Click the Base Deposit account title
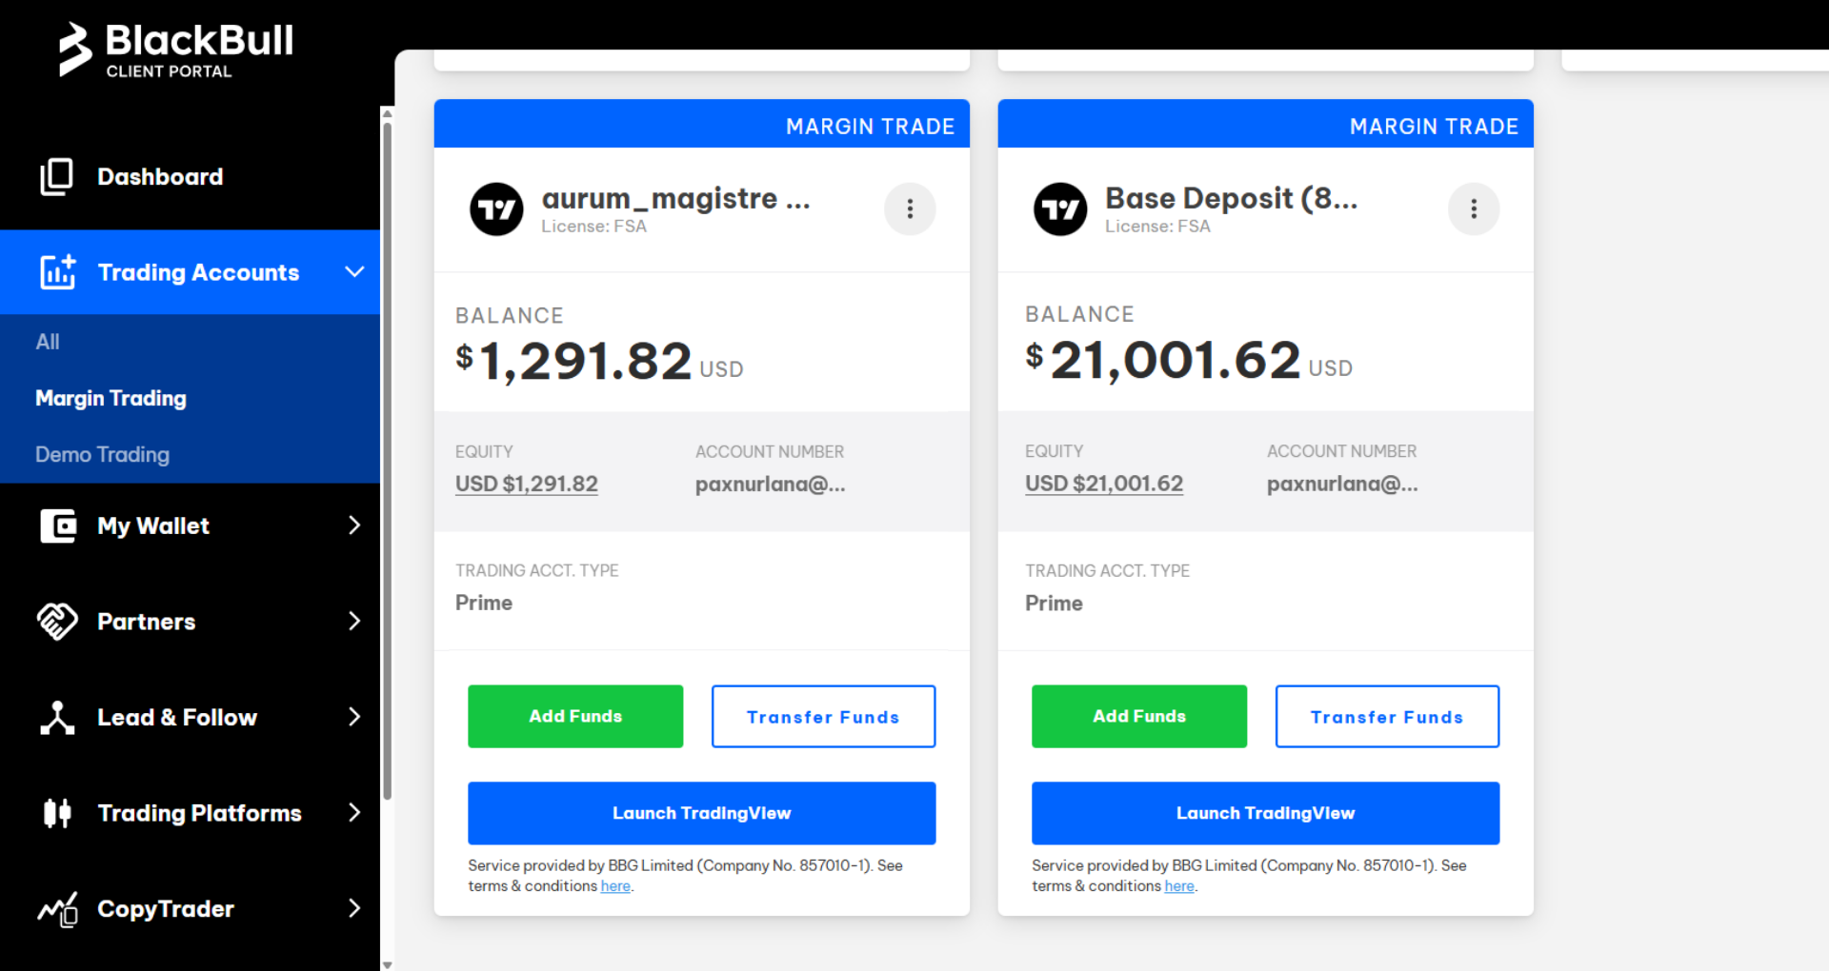 pyautogui.click(x=1232, y=198)
